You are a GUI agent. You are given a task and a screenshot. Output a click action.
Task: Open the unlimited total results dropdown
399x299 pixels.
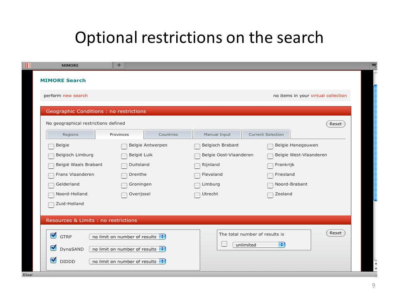click(x=259, y=245)
